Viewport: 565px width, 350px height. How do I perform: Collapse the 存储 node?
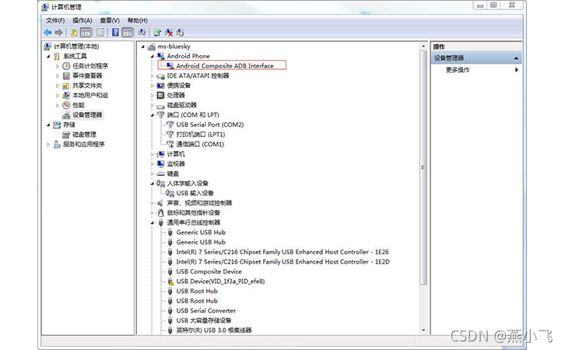tap(48, 125)
